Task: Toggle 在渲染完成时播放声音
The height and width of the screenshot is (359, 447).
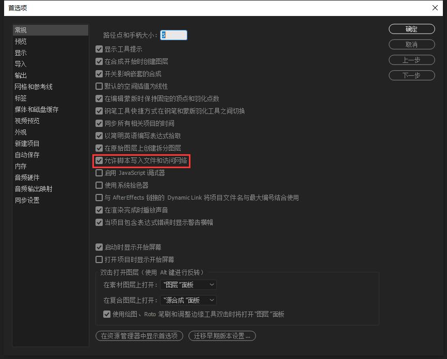Action: 99,210
